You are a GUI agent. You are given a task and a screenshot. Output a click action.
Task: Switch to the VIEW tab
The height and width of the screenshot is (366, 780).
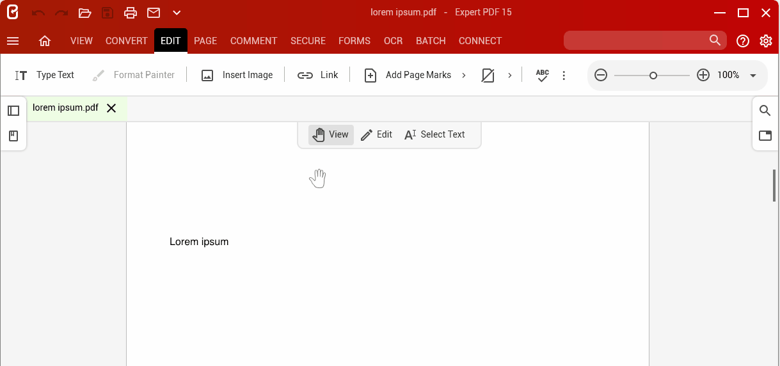coord(81,41)
